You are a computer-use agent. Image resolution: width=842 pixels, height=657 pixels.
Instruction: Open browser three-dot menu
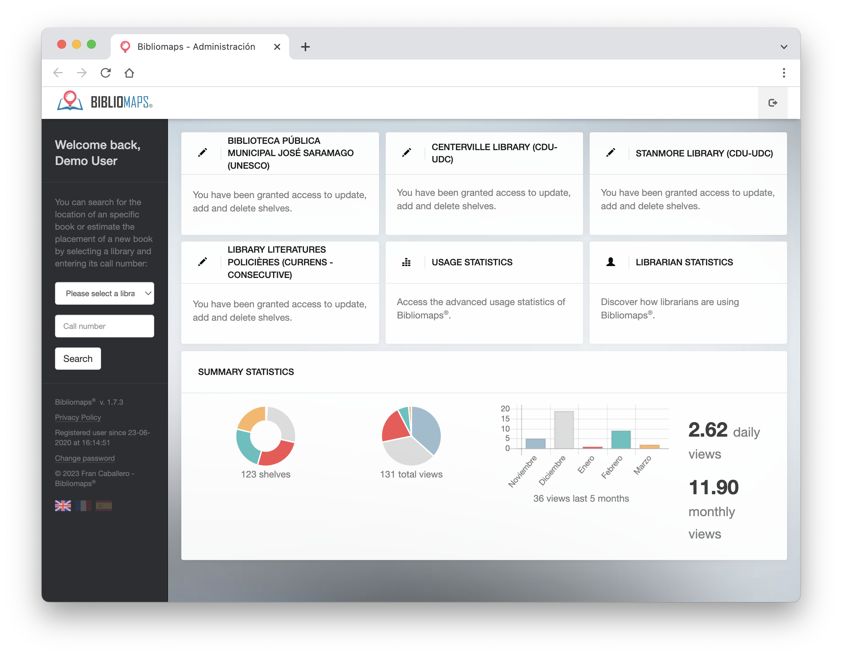[x=783, y=73]
